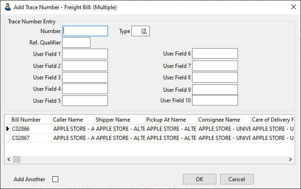Click the application icon in title bar
This screenshot has height=189, width=301.
[x=7, y=7]
